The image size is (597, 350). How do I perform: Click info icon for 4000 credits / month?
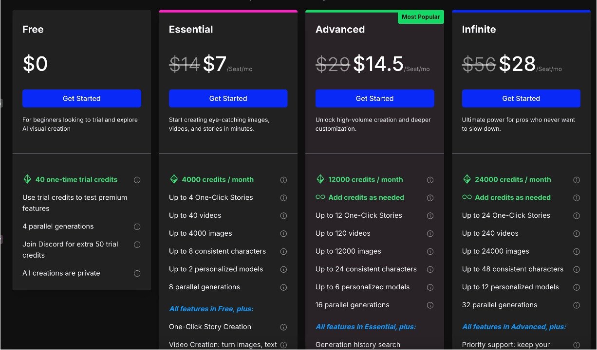[283, 180]
